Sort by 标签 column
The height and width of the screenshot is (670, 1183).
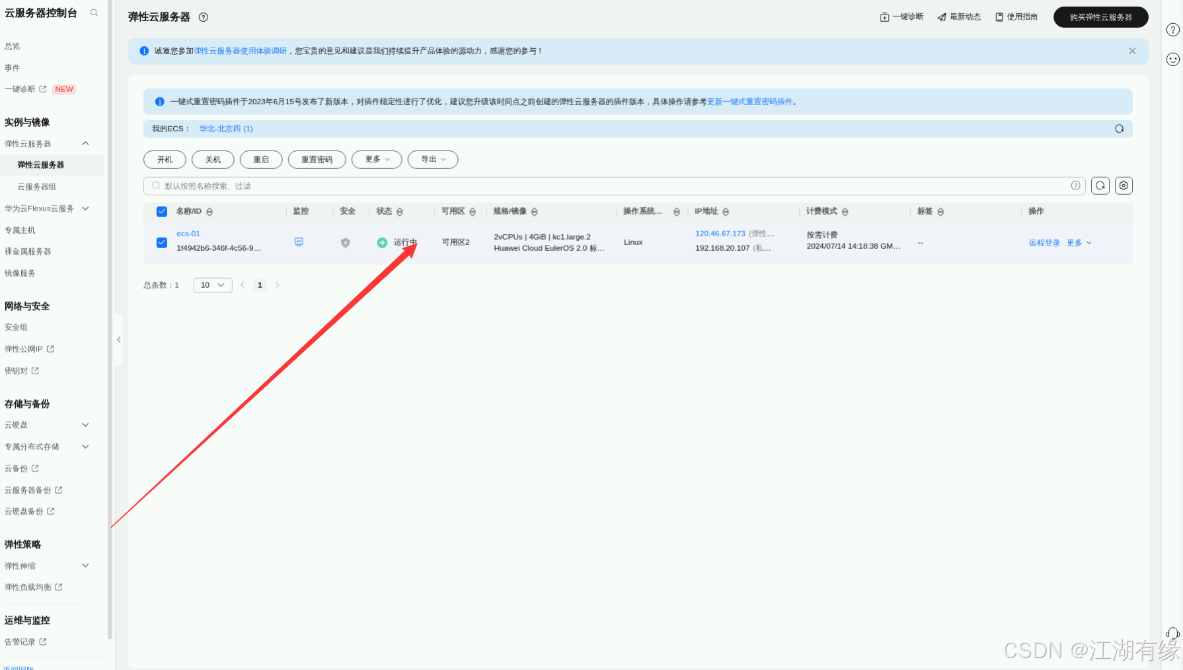pos(940,212)
